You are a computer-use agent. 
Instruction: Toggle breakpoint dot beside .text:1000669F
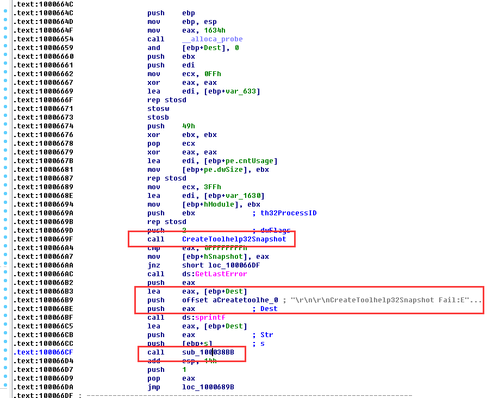[5, 237]
